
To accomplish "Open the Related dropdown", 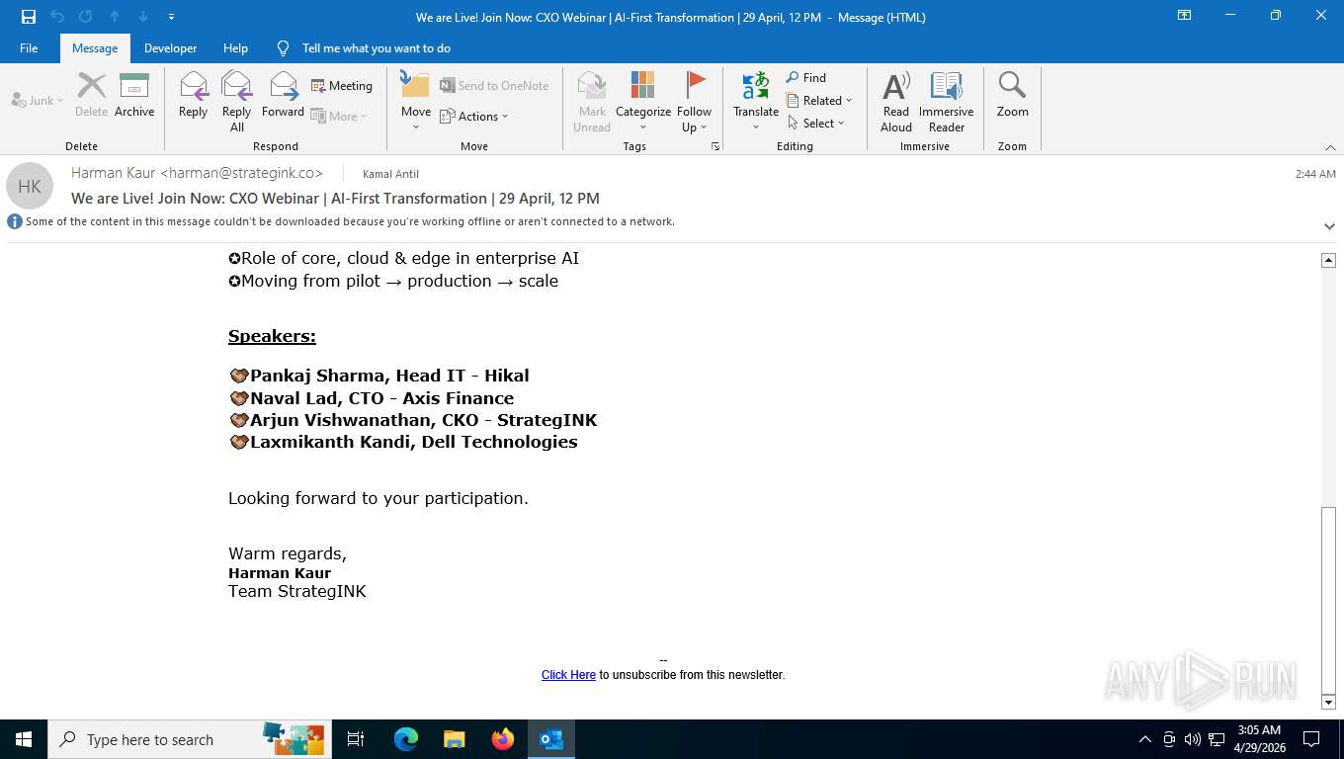I will (819, 100).
